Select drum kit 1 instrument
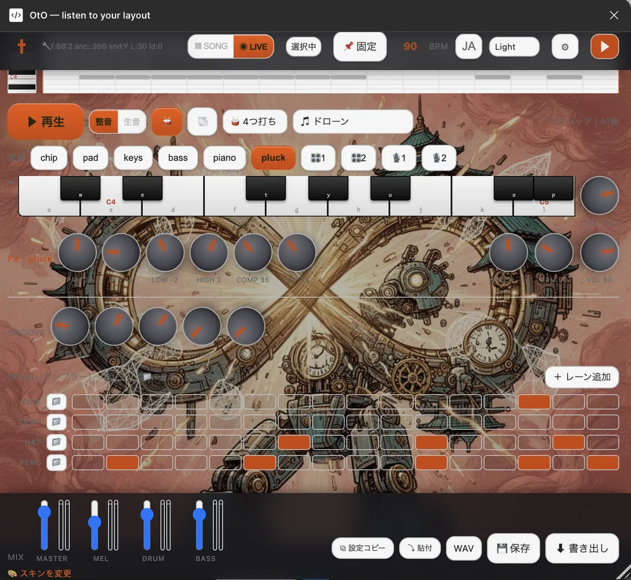 pos(318,158)
